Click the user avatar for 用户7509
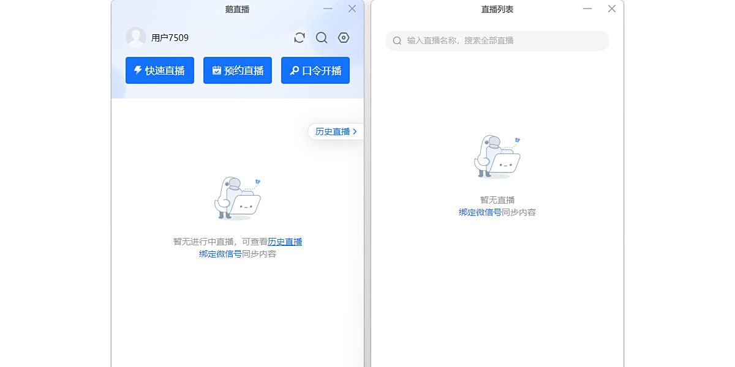The height and width of the screenshot is (367, 735). 135,37
